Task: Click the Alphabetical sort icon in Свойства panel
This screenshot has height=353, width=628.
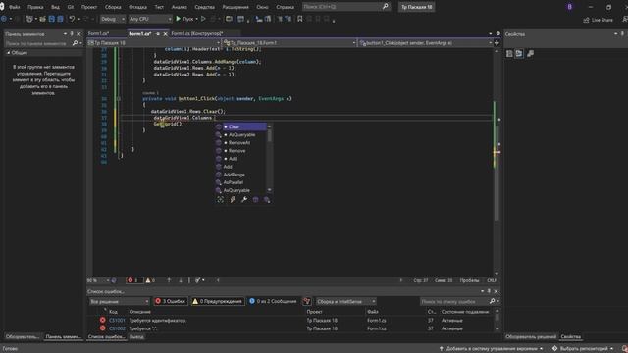Action: pos(519,53)
